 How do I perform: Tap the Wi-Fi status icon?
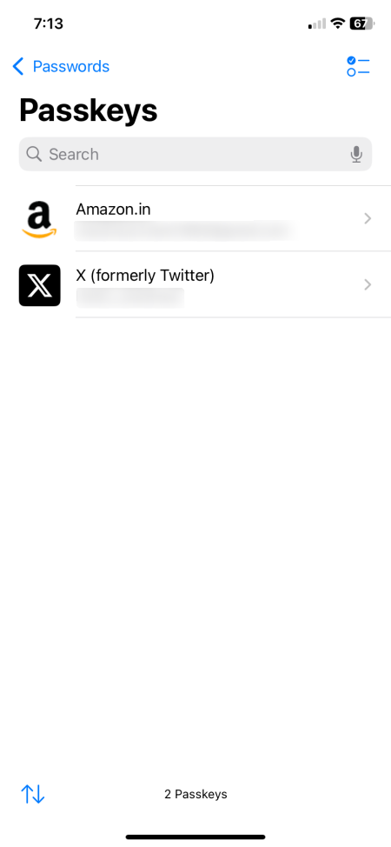coord(338,23)
